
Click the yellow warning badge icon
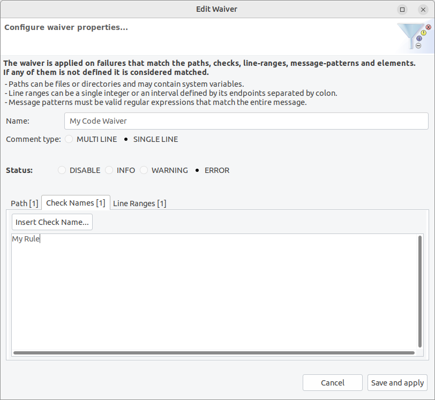coord(424,33)
